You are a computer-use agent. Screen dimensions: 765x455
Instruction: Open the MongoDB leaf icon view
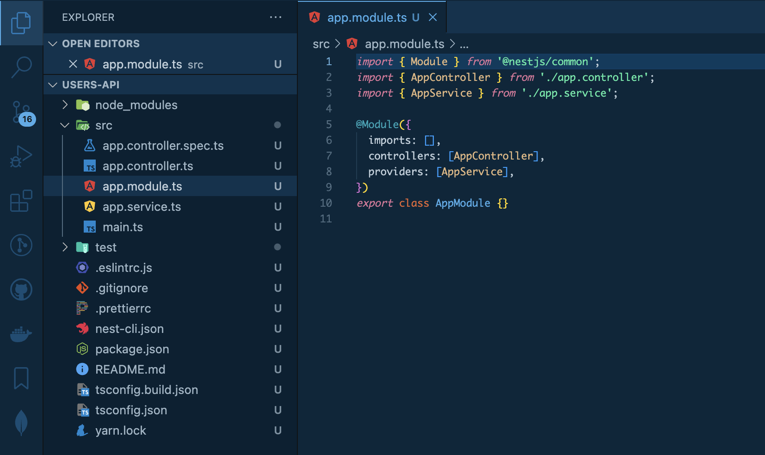pyautogui.click(x=21, y=422)
